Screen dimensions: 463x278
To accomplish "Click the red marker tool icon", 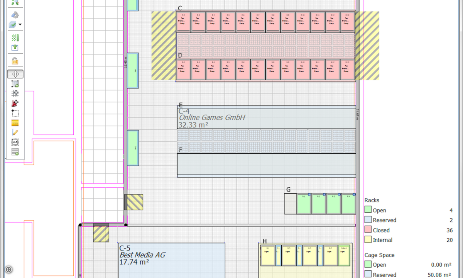I will point(15,103).
